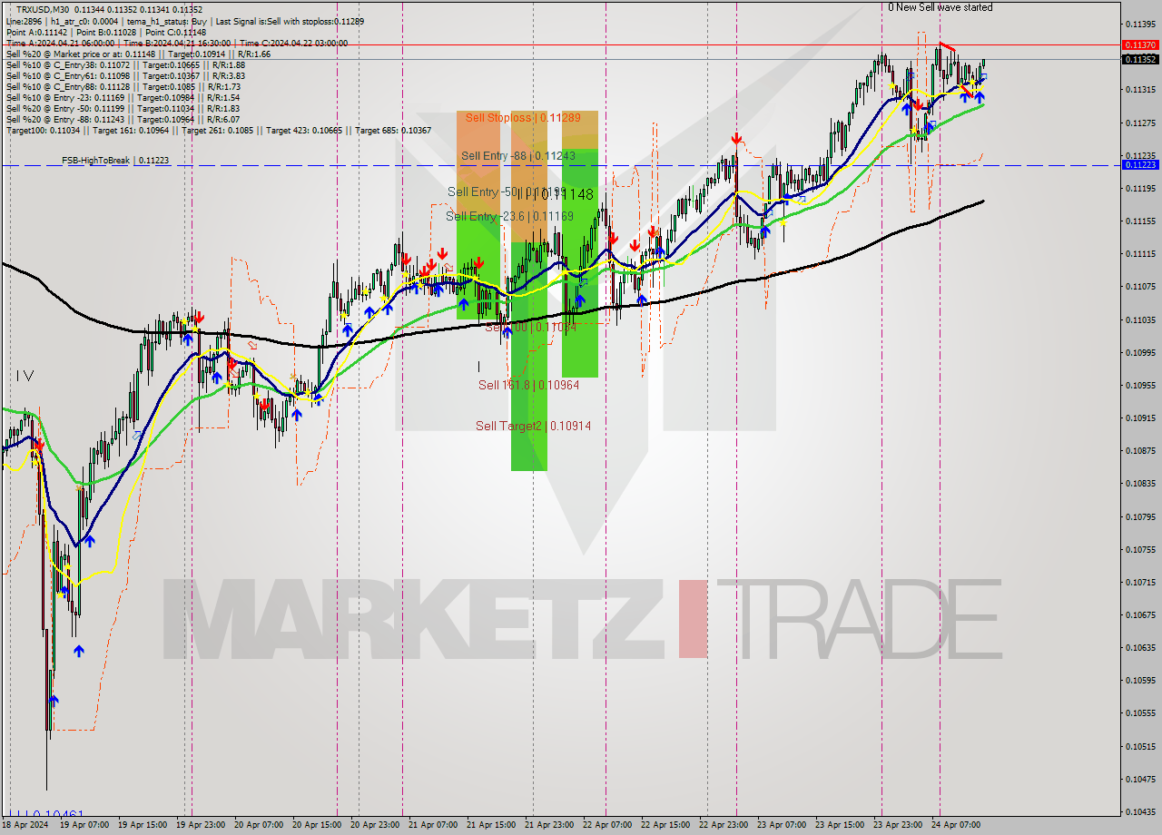Click the '0 New Sell wave started' text

click(940, 7)
